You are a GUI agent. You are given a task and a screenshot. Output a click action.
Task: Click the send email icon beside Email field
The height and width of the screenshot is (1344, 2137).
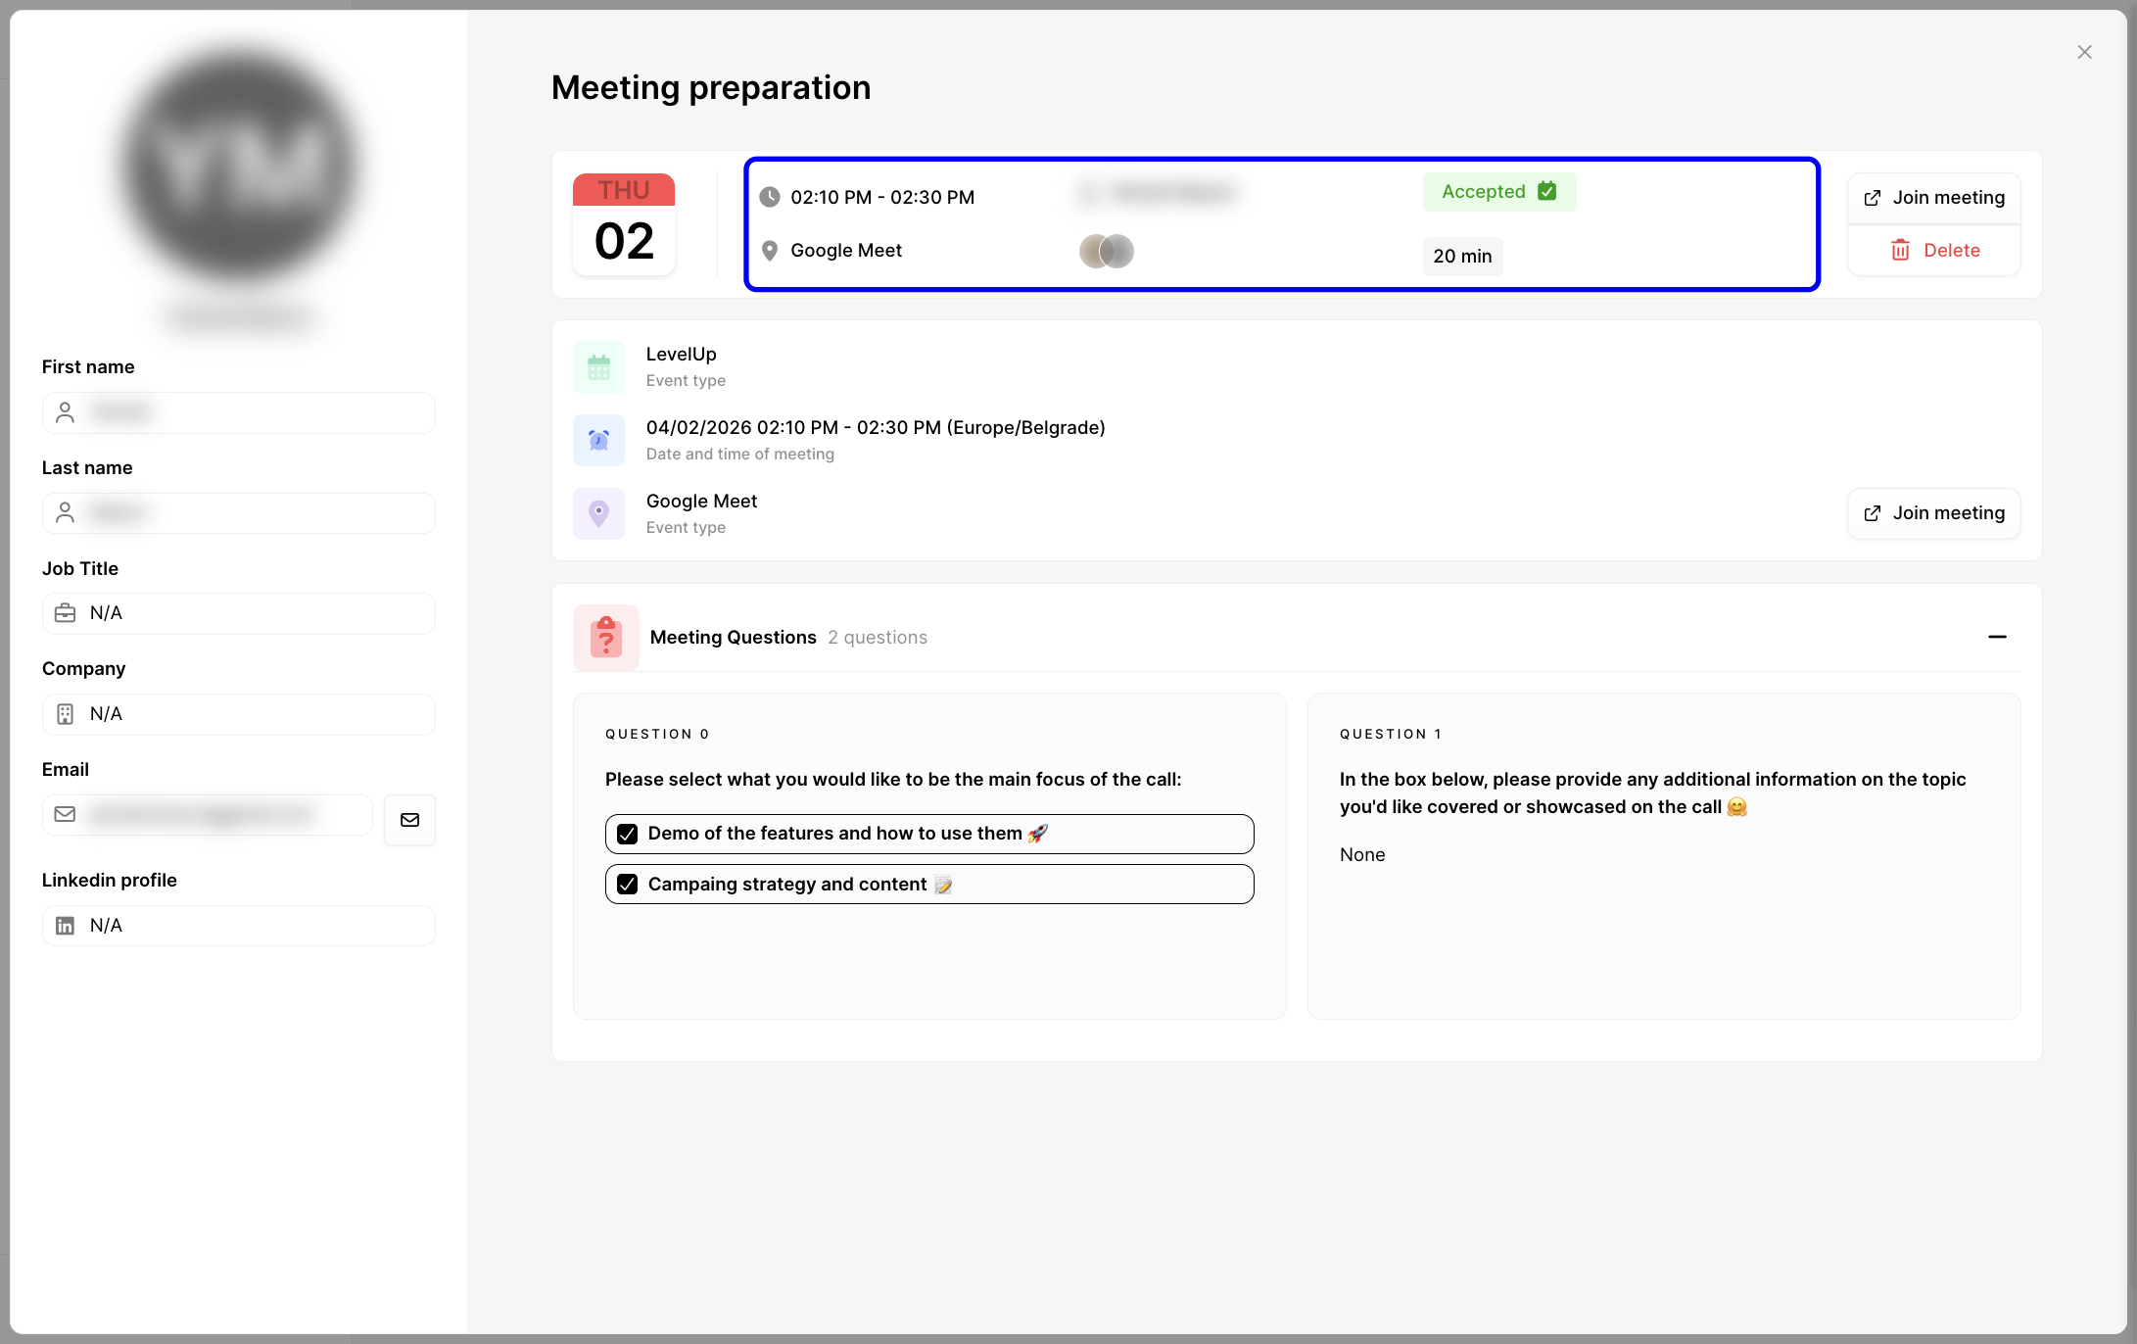(x=409, y=820)
